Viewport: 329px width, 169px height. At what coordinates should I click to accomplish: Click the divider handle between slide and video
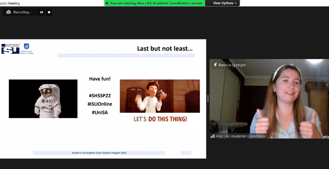coord(208,99)
